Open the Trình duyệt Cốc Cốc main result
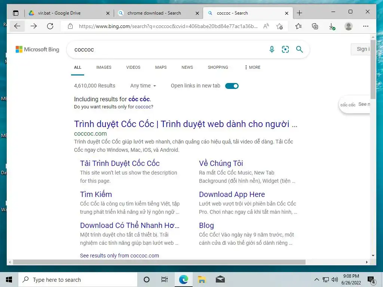383x287 pixels. tap(186, 124)
